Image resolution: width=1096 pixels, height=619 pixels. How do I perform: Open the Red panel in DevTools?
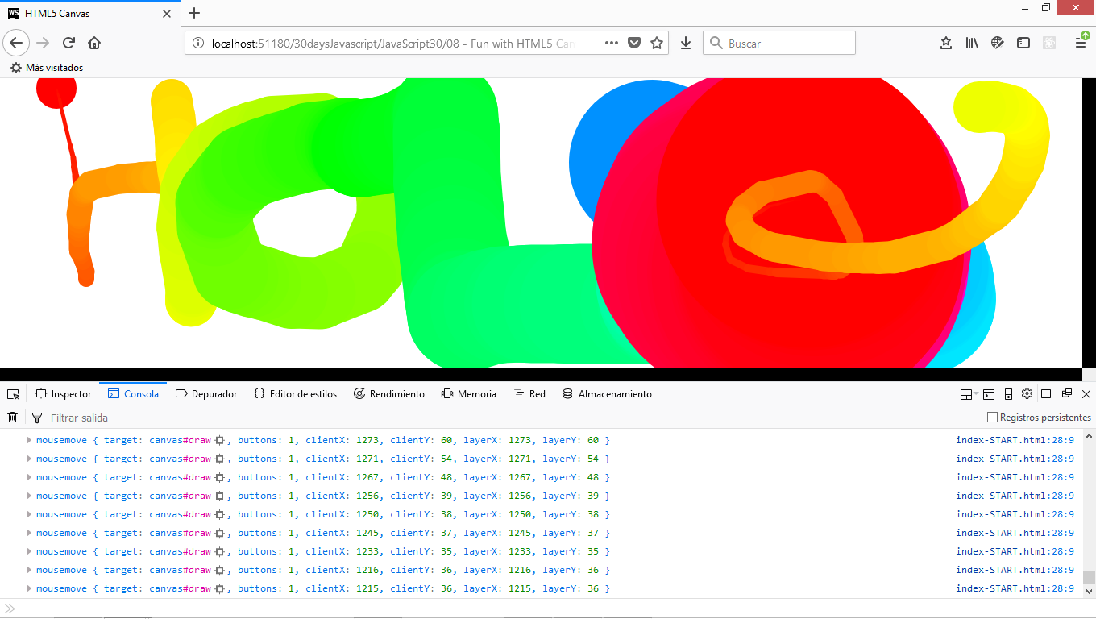(529, 393)
